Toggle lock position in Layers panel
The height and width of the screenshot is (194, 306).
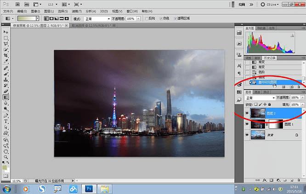click(265, 105)
